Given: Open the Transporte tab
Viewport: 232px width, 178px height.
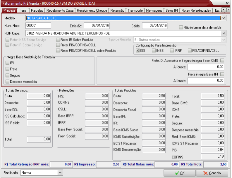Looking at the screenshot, I should [x=135, y=10].
